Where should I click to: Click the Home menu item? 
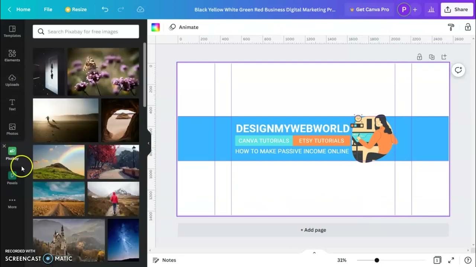coord(23,9)
